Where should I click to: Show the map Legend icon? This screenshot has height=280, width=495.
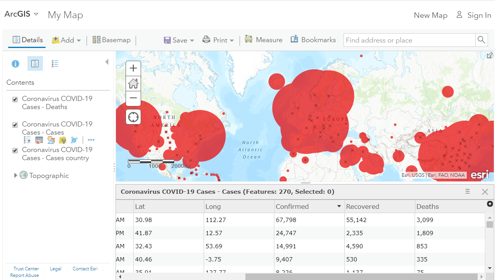55,64
